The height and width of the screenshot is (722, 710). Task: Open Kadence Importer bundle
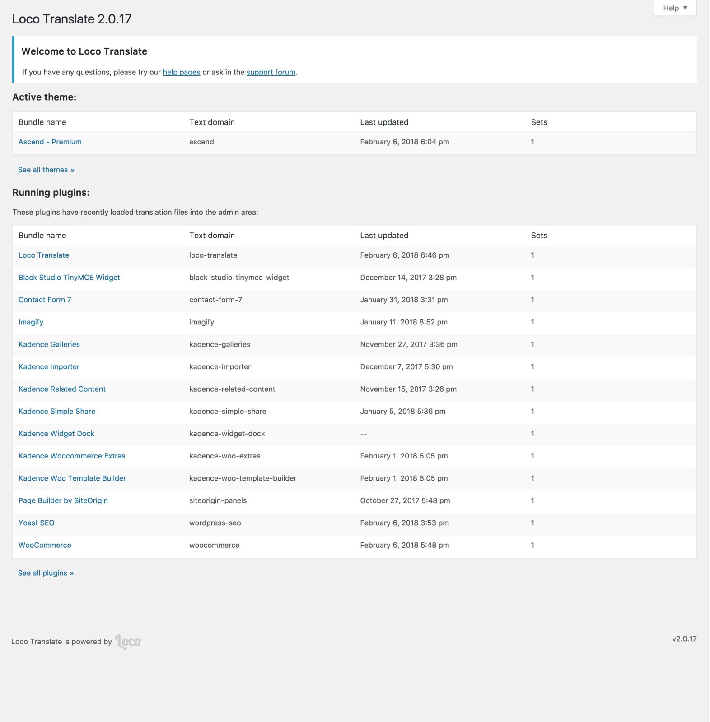[x=49, y=367]
